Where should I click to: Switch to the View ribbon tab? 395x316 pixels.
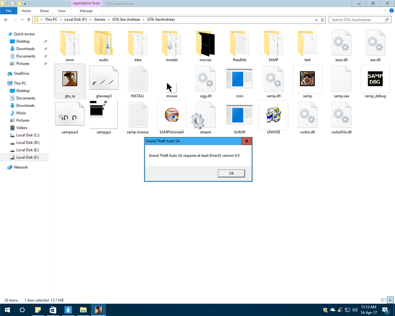click(61, 11)
